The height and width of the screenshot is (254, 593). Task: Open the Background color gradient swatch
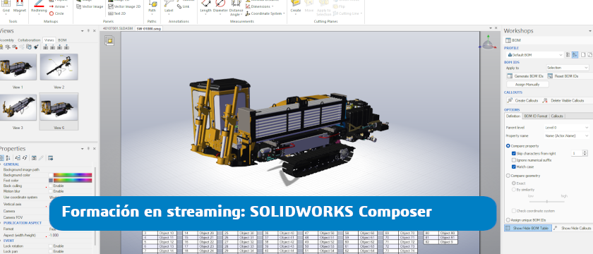pyautogui.click(x=73, y=176)
